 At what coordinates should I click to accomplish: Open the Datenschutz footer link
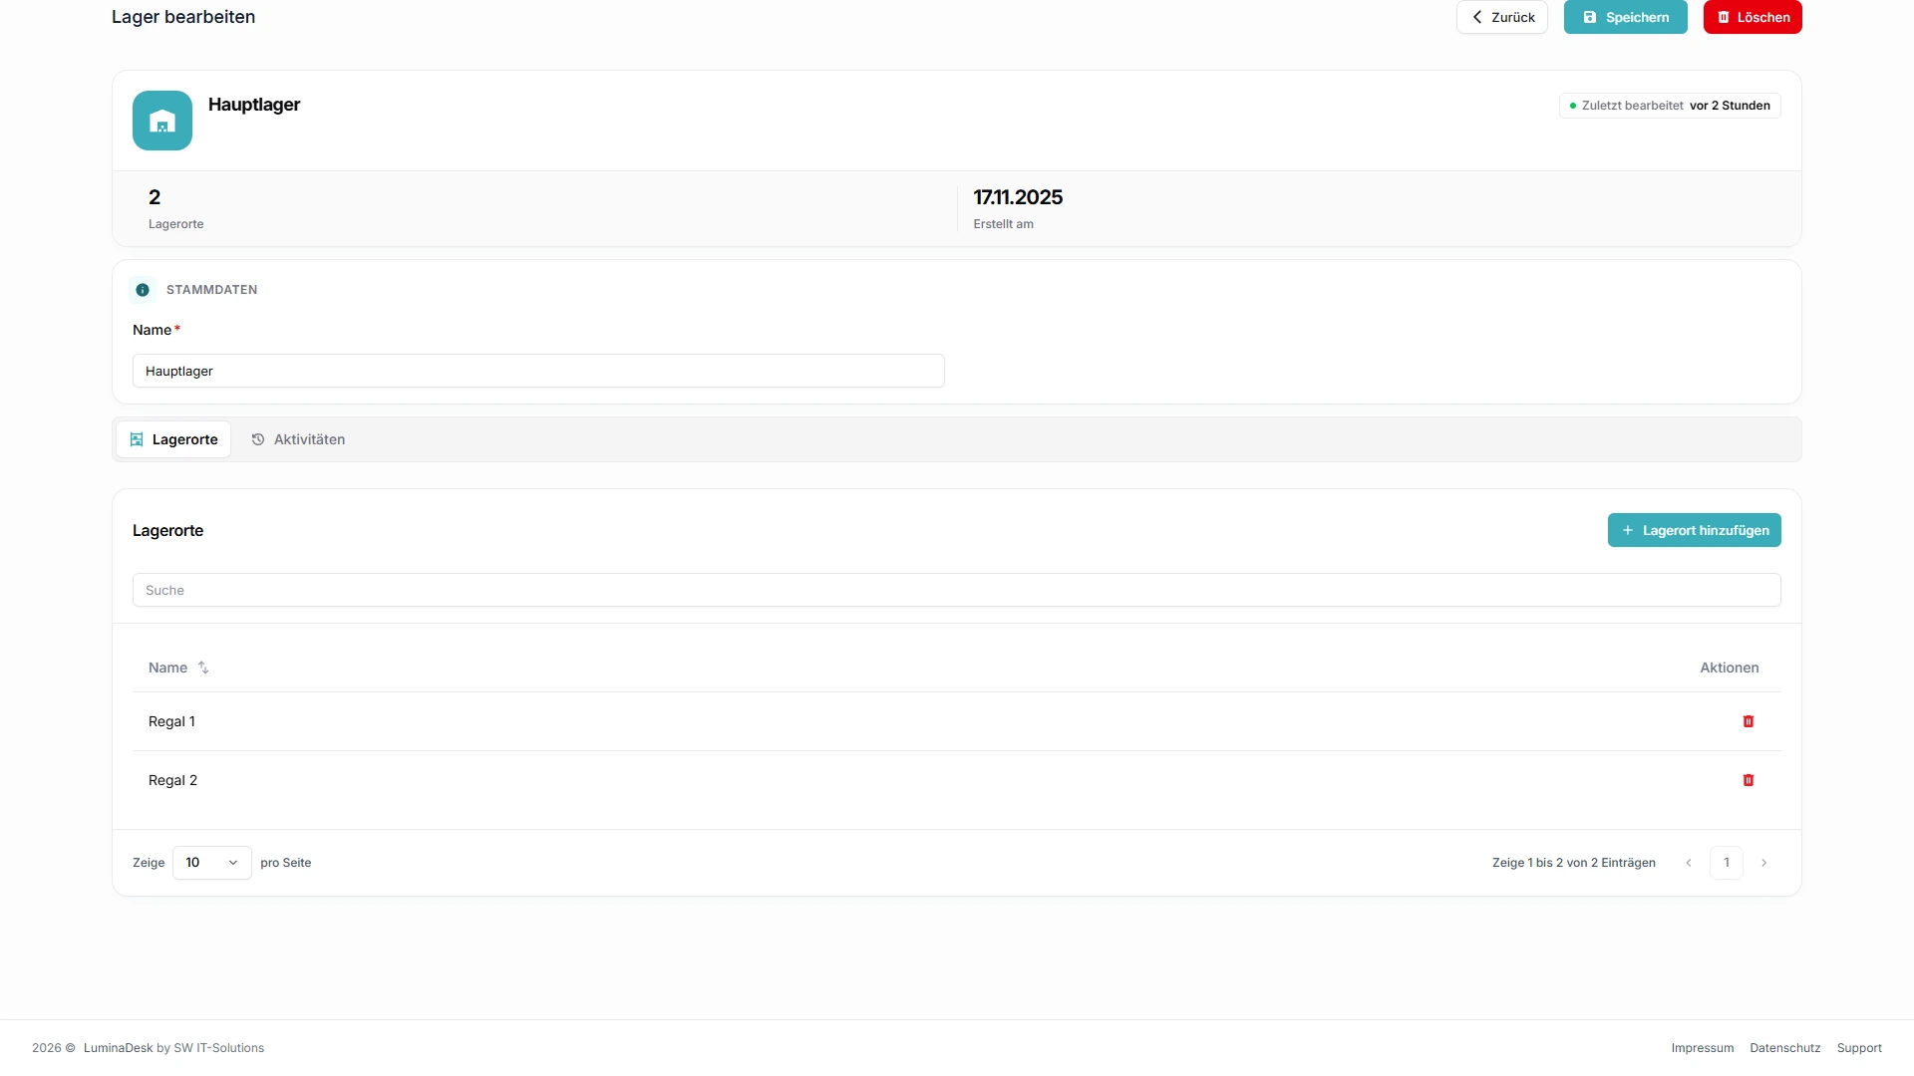tap(1785, 1048)
